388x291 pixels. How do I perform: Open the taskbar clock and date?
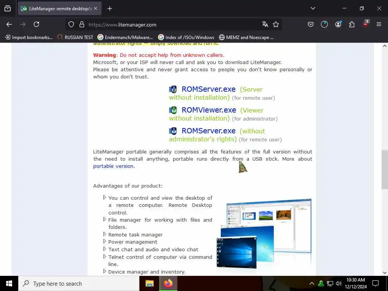(355, 283)
